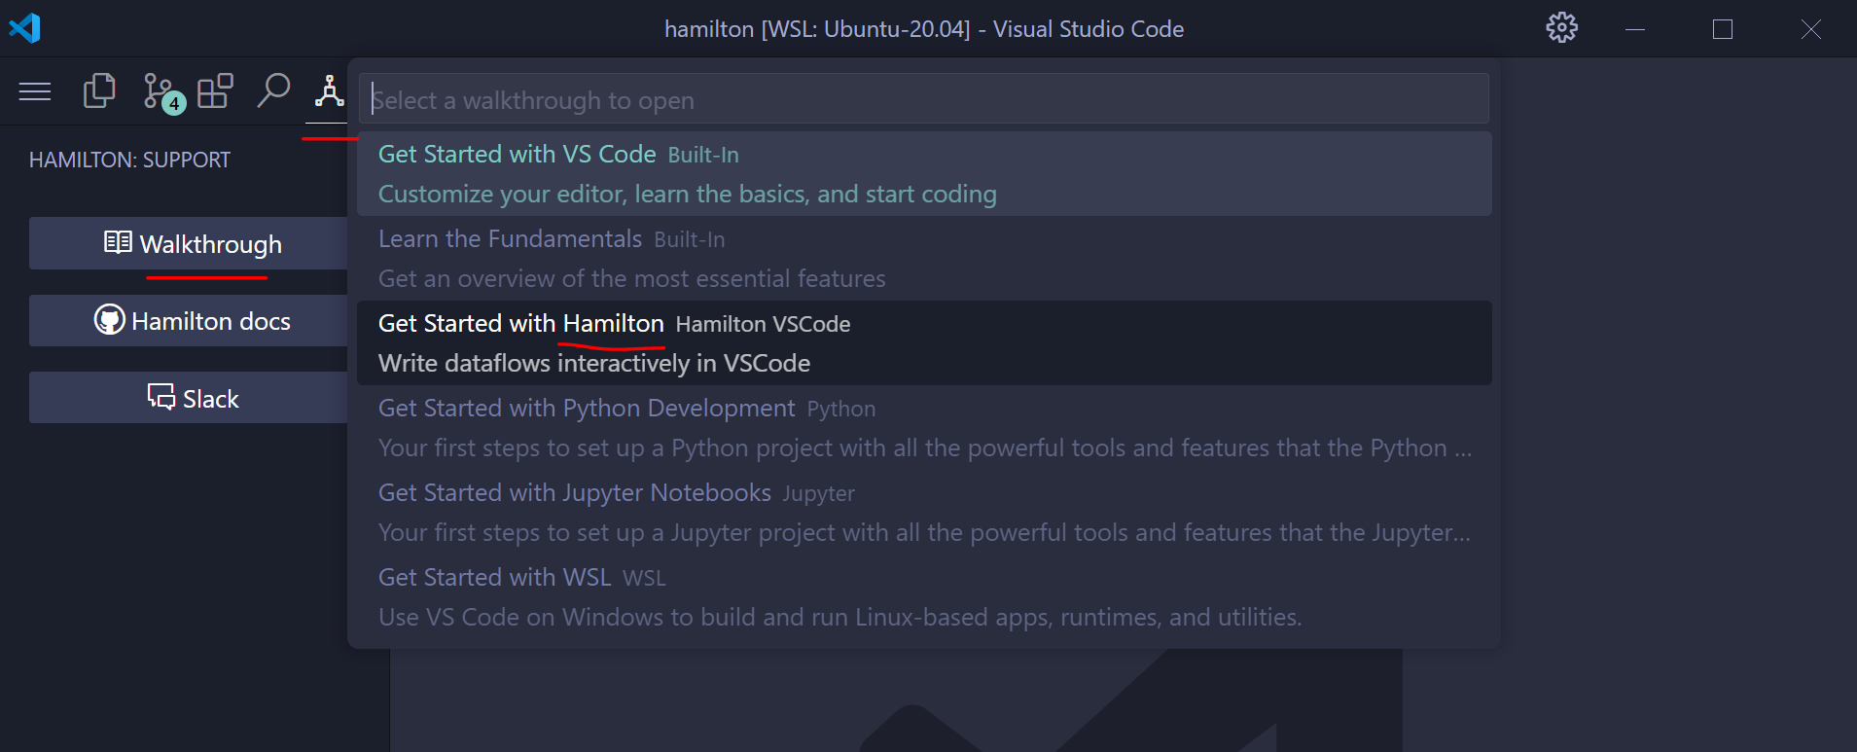Screen dimensions: 1857x752
Task: Choose Get Started with Python Development
Action: [x=924, y=428]
